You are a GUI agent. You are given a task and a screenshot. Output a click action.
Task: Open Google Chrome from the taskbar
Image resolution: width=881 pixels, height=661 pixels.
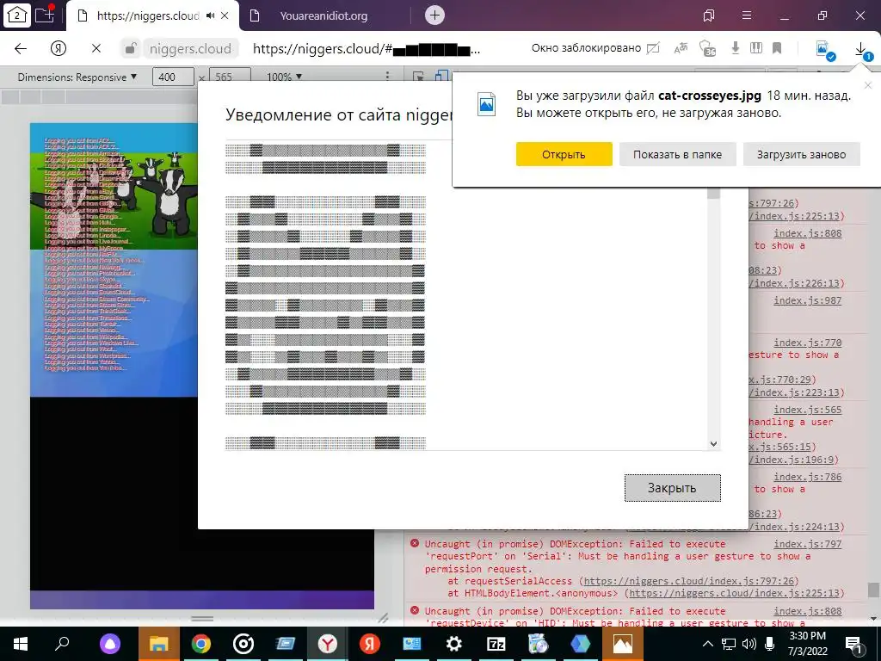click(x=201, y=644)
